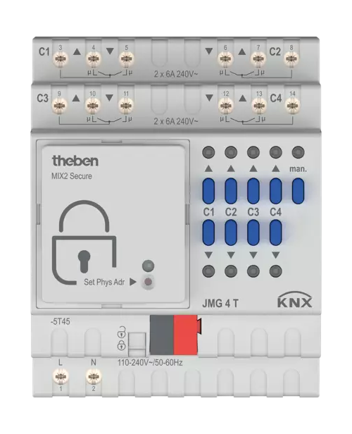Click the status LED below C4 down arrow
Viewport: 352px width, 434px height.
(x=276, y=271)
